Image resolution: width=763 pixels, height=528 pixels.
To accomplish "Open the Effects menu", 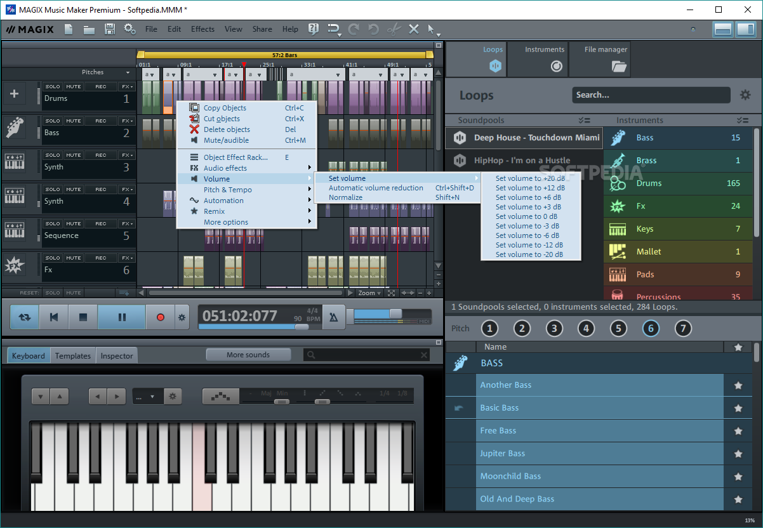I will [x=202, y=29].
